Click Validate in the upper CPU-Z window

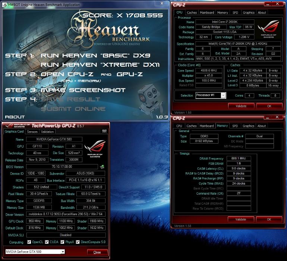point(241,106)
